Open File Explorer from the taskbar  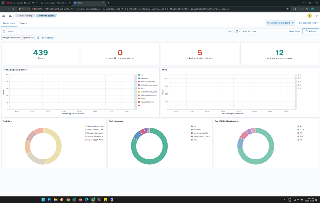coord(56,200)
